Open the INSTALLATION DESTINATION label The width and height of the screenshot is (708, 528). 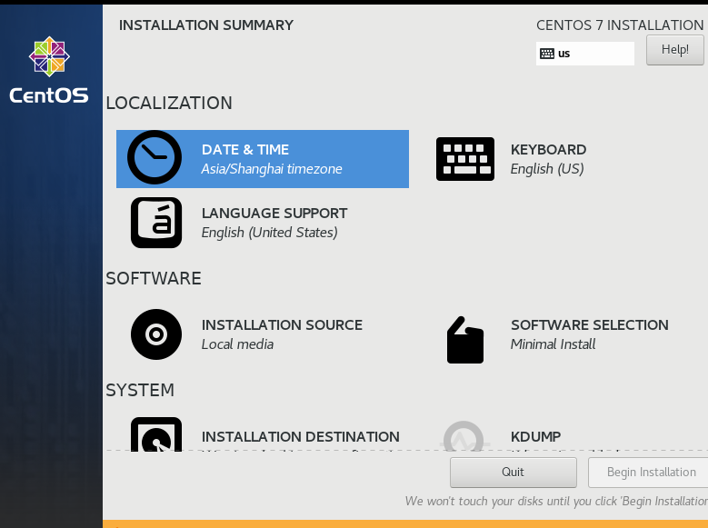pos(301,437)
